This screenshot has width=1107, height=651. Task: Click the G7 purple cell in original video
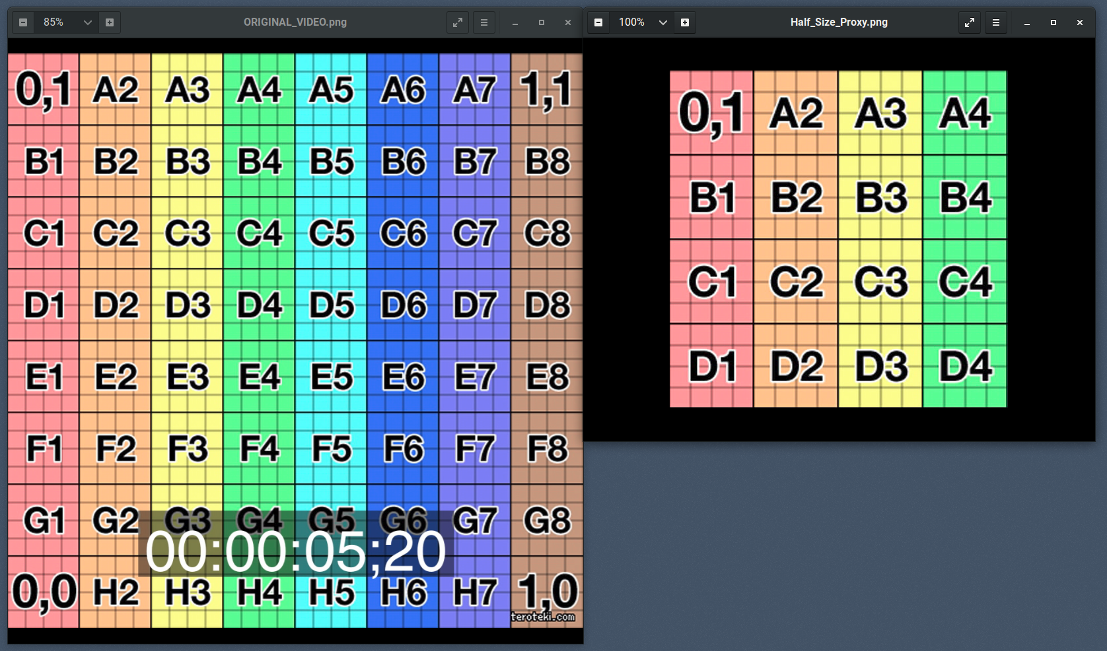click(475, 520)
